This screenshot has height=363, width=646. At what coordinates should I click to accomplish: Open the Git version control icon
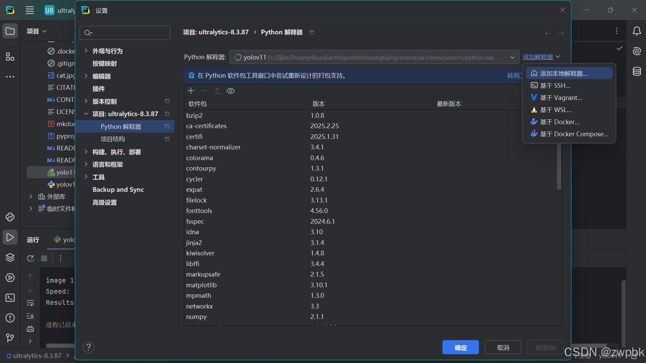10,338
